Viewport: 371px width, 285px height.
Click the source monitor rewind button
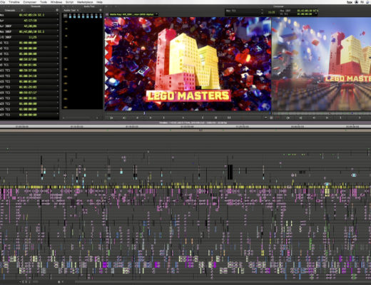111,118
